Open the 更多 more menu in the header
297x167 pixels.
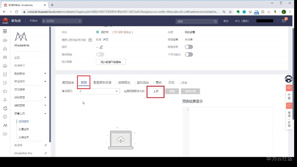tap(226, 21)
